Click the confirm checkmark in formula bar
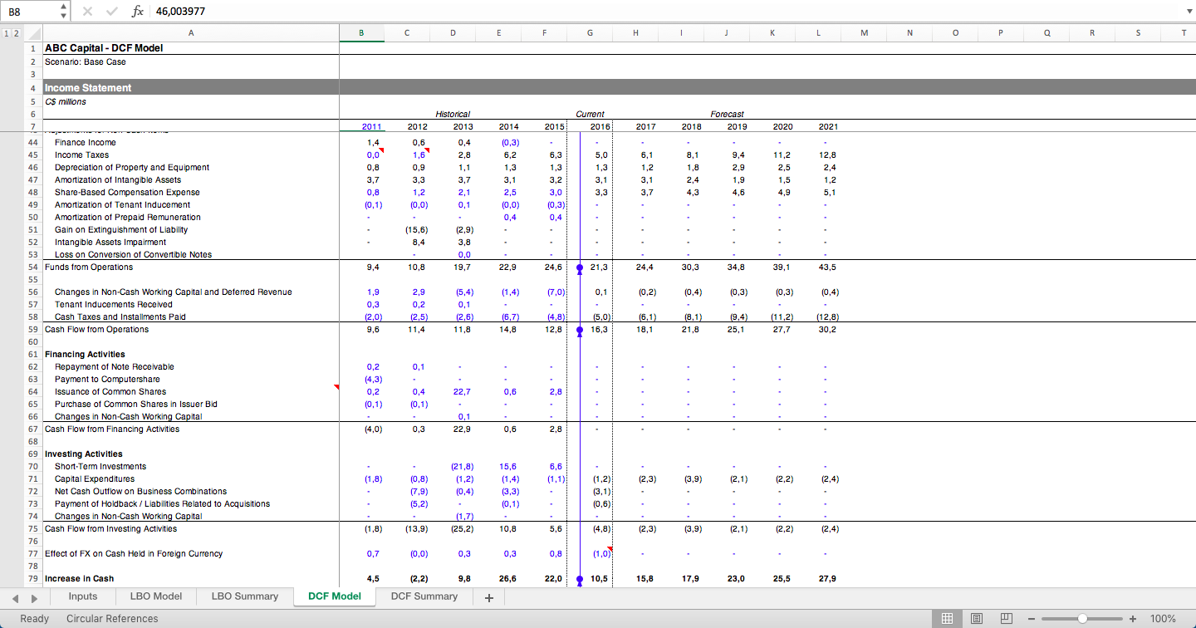 pos(112,12)
